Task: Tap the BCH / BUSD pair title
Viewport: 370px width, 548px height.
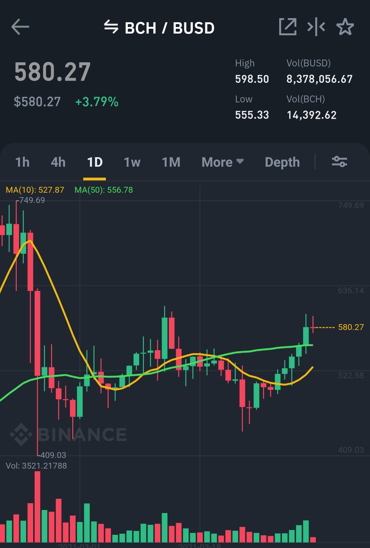Action: point(170,28)
